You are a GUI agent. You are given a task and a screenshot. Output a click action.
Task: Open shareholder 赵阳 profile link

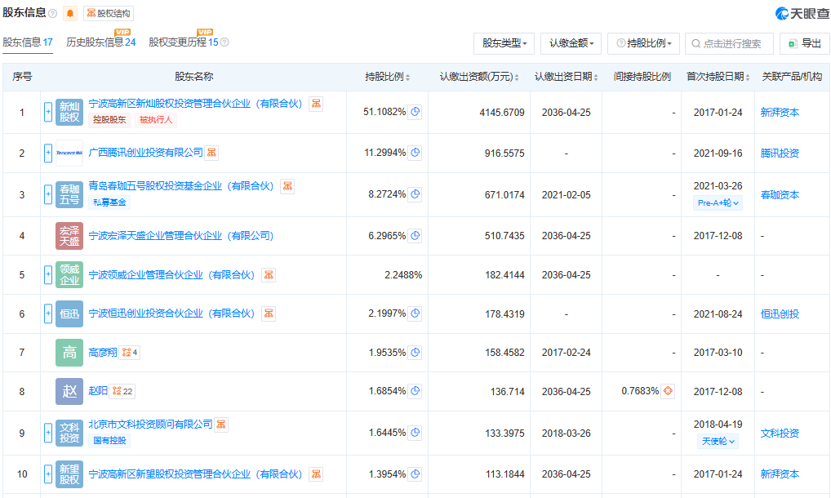(97, 391)
